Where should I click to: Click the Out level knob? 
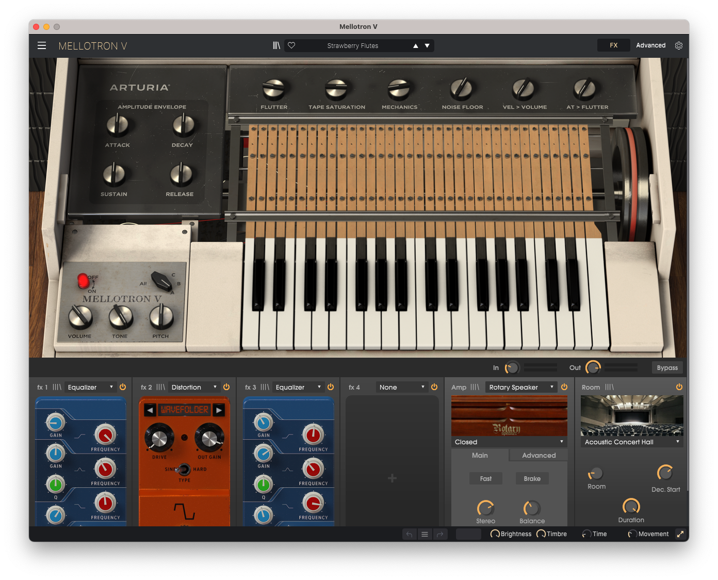593,368
